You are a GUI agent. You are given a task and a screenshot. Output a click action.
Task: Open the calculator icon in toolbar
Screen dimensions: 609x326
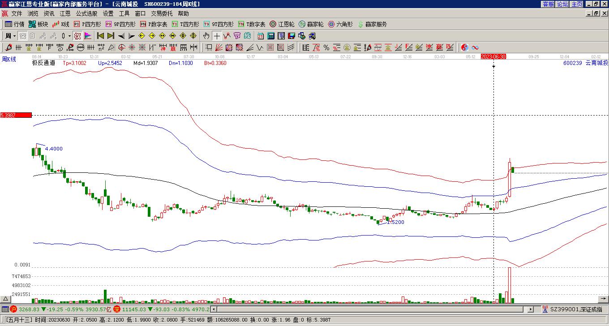pos(271,36)
